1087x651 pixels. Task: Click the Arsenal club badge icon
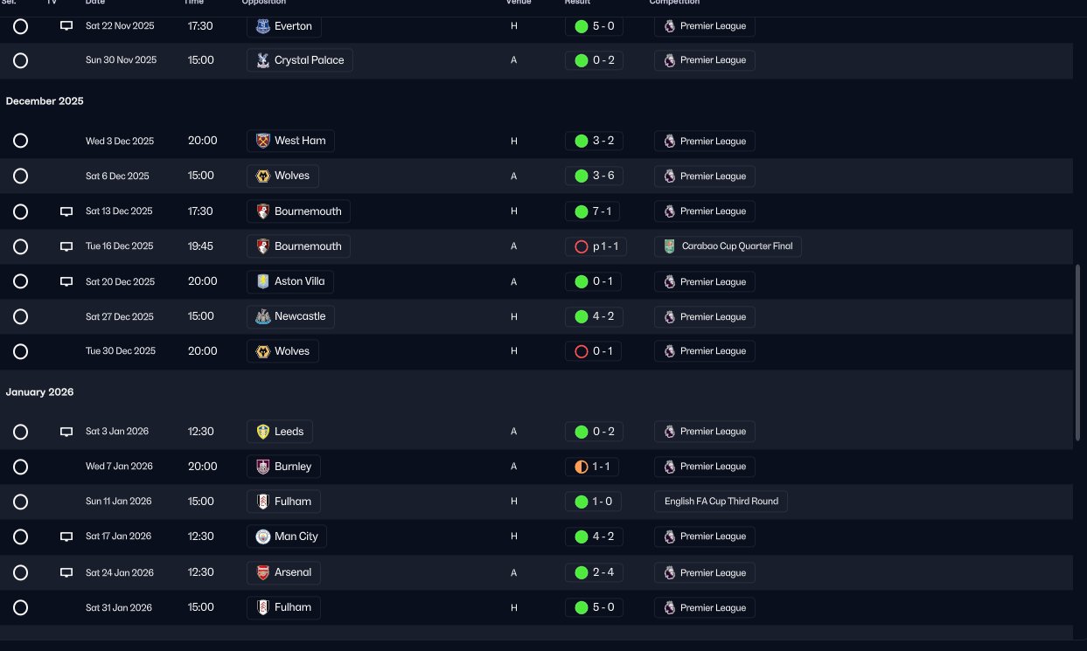(263, 573)
